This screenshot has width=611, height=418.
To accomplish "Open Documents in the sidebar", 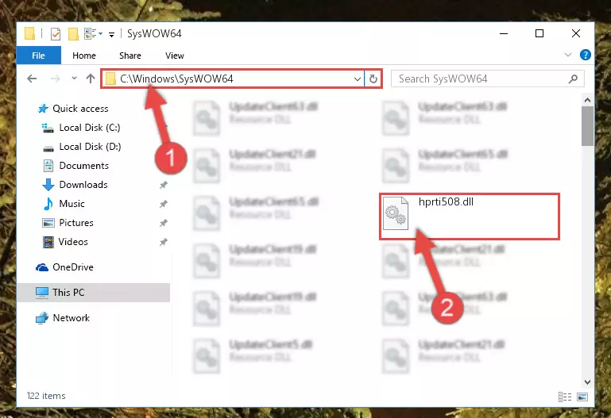I will coord(76,166).
